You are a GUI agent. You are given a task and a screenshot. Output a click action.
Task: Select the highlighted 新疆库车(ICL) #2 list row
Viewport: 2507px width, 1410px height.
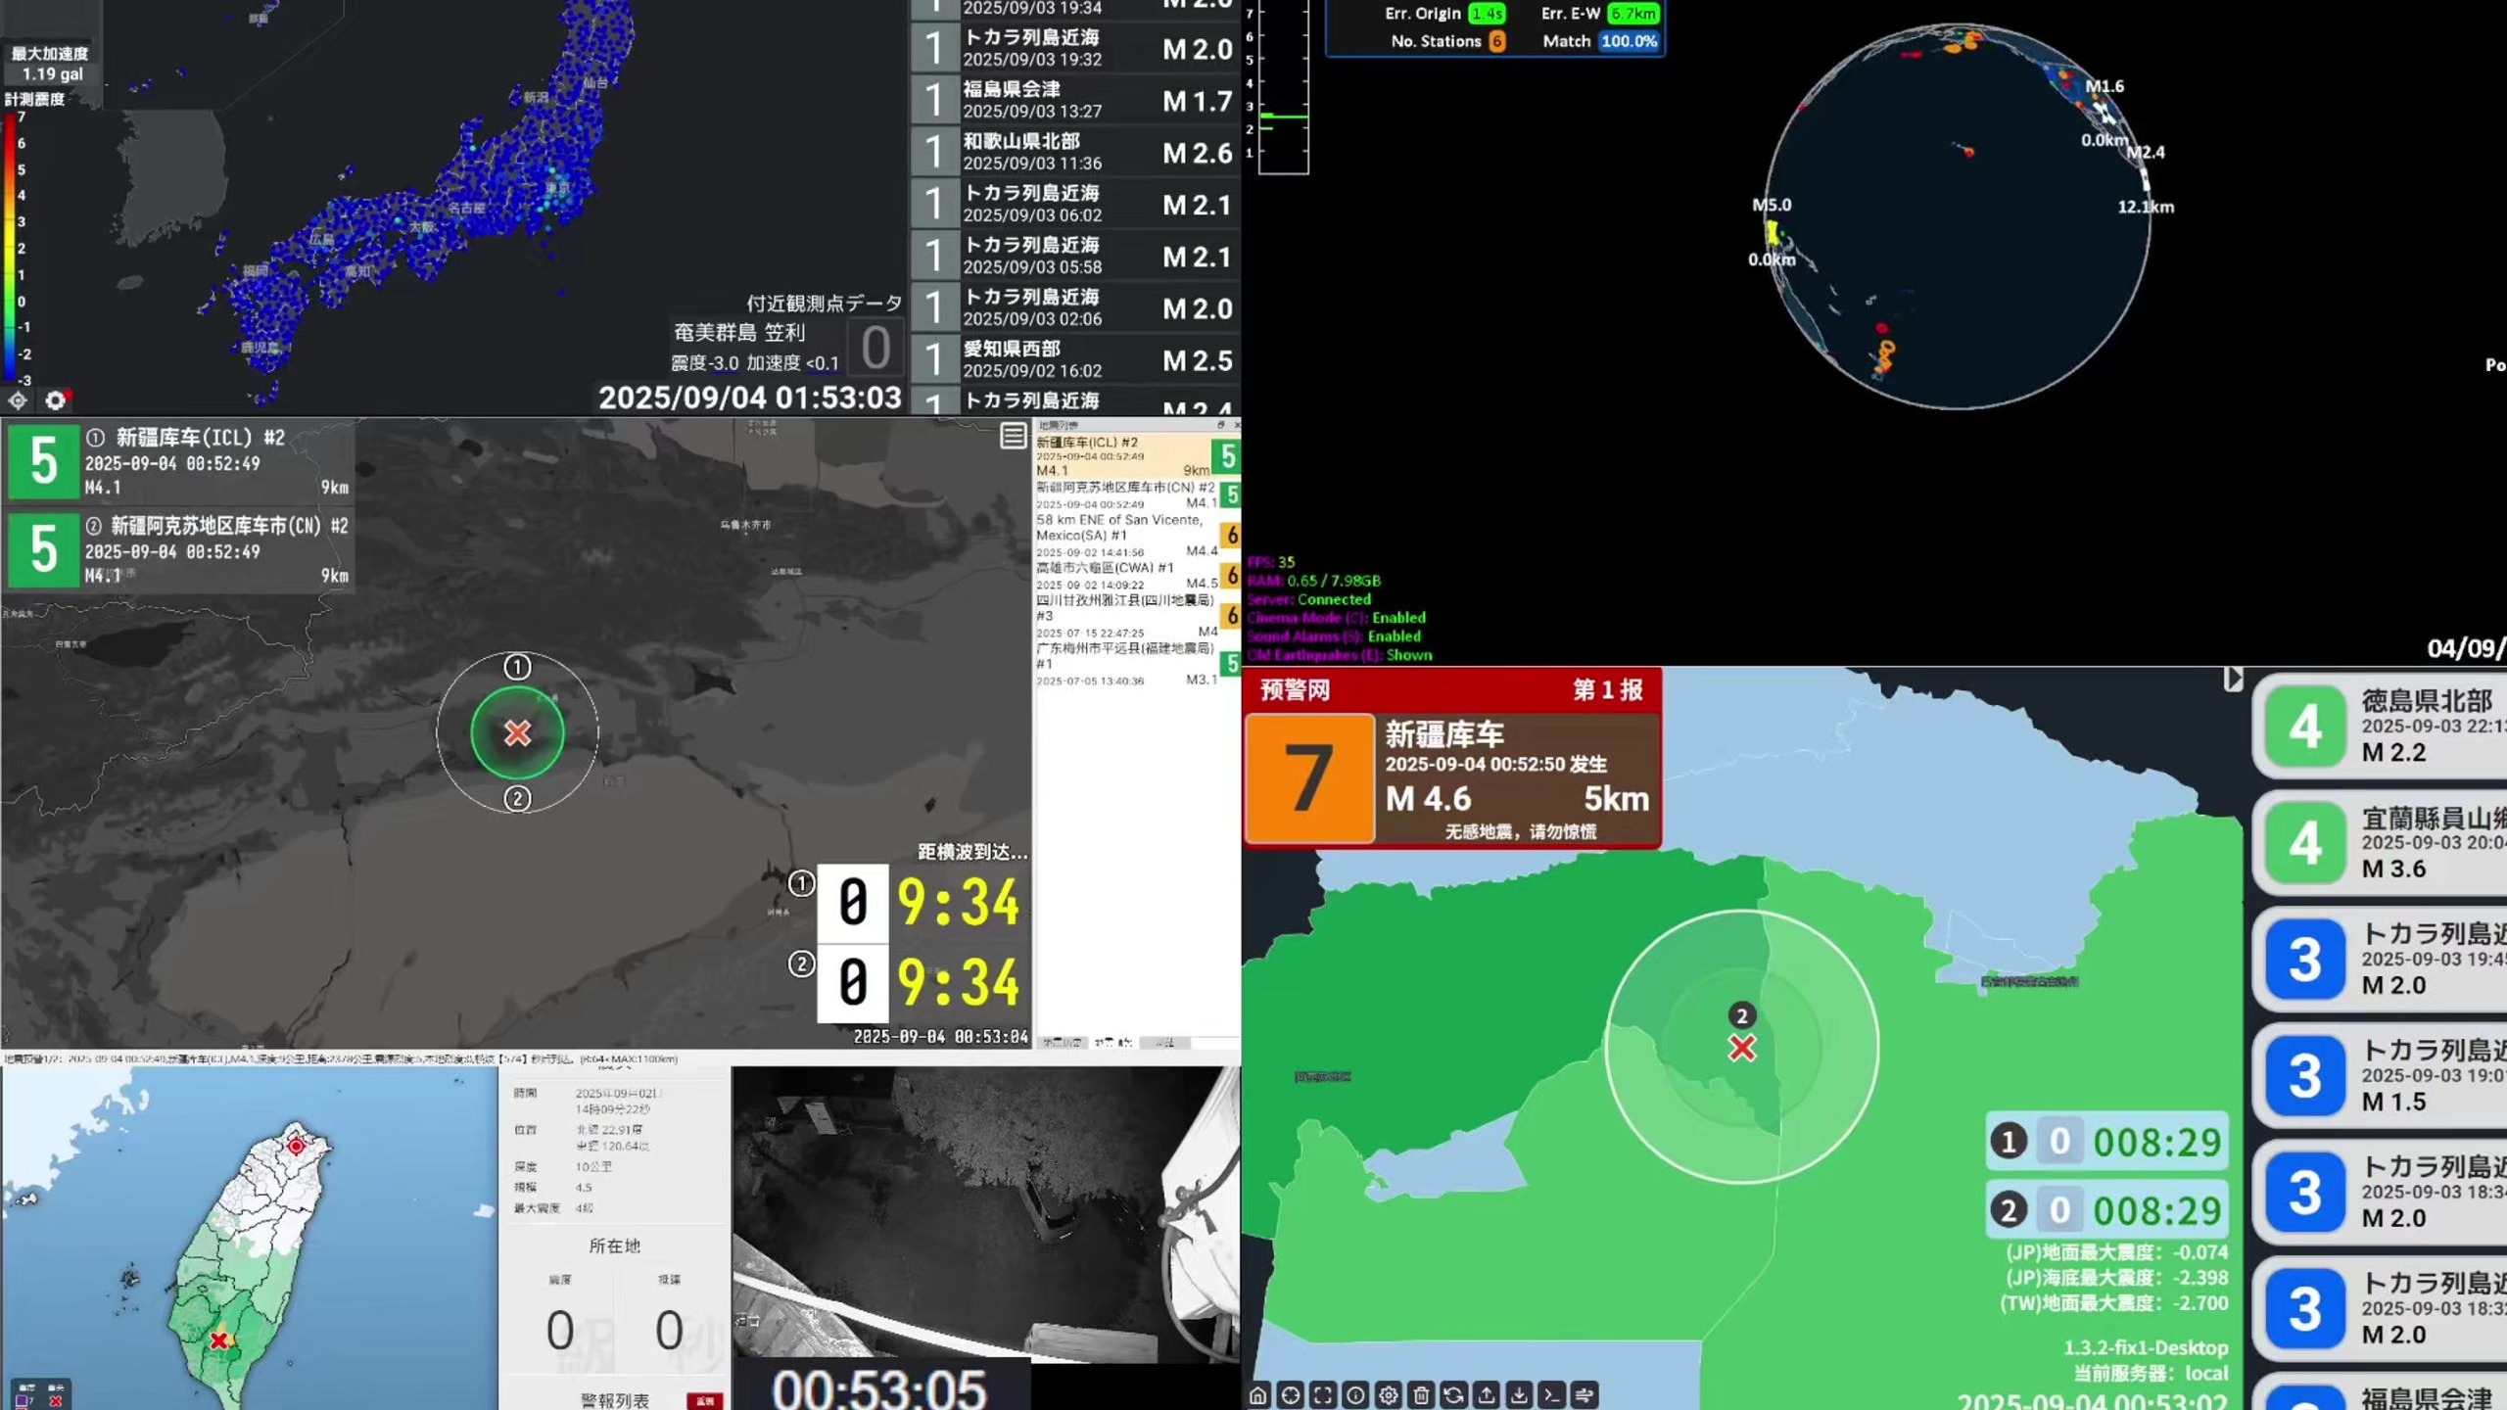click(x=1137, y=455)
